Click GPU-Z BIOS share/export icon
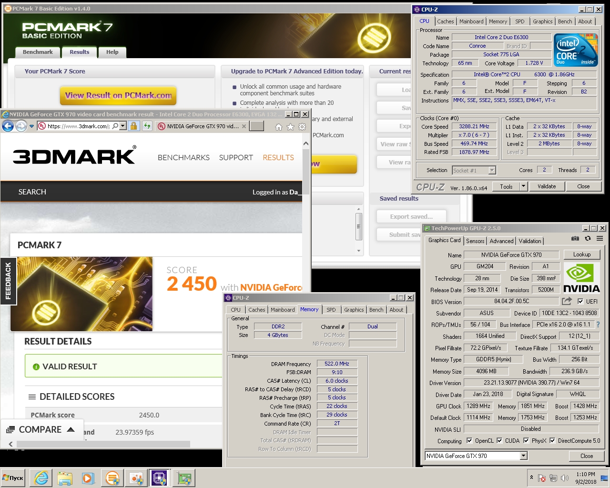This screenshot has height=488, width=610. [567, 301]
